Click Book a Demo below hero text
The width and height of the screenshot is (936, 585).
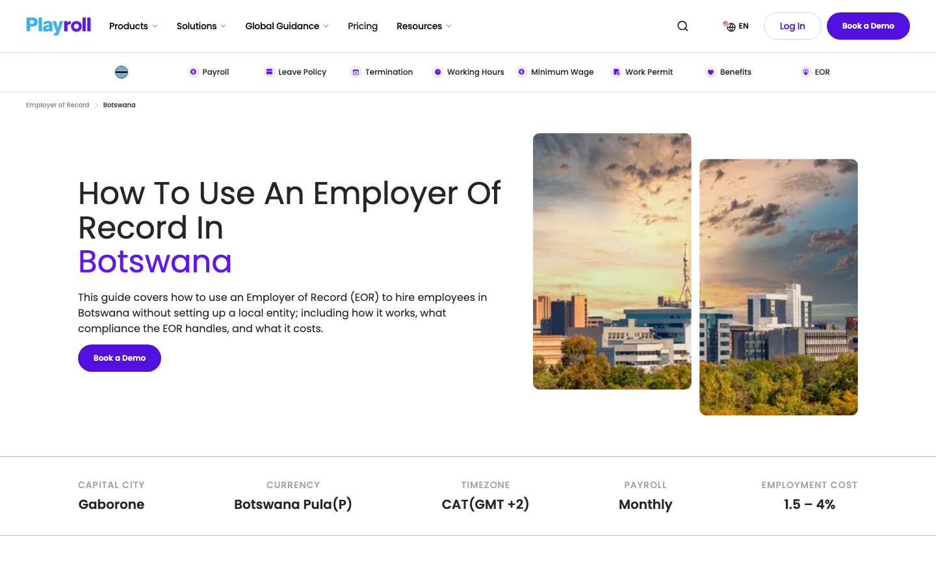tap(120, 358)
